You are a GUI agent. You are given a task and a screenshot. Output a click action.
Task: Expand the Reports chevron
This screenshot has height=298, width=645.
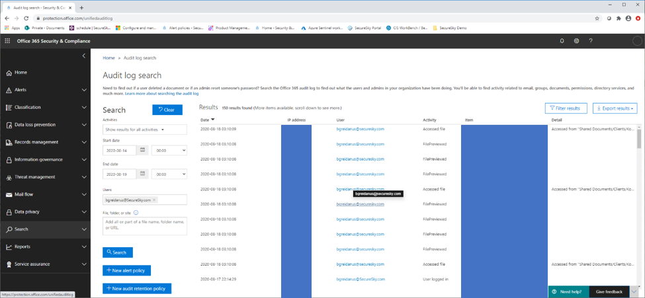84,246
